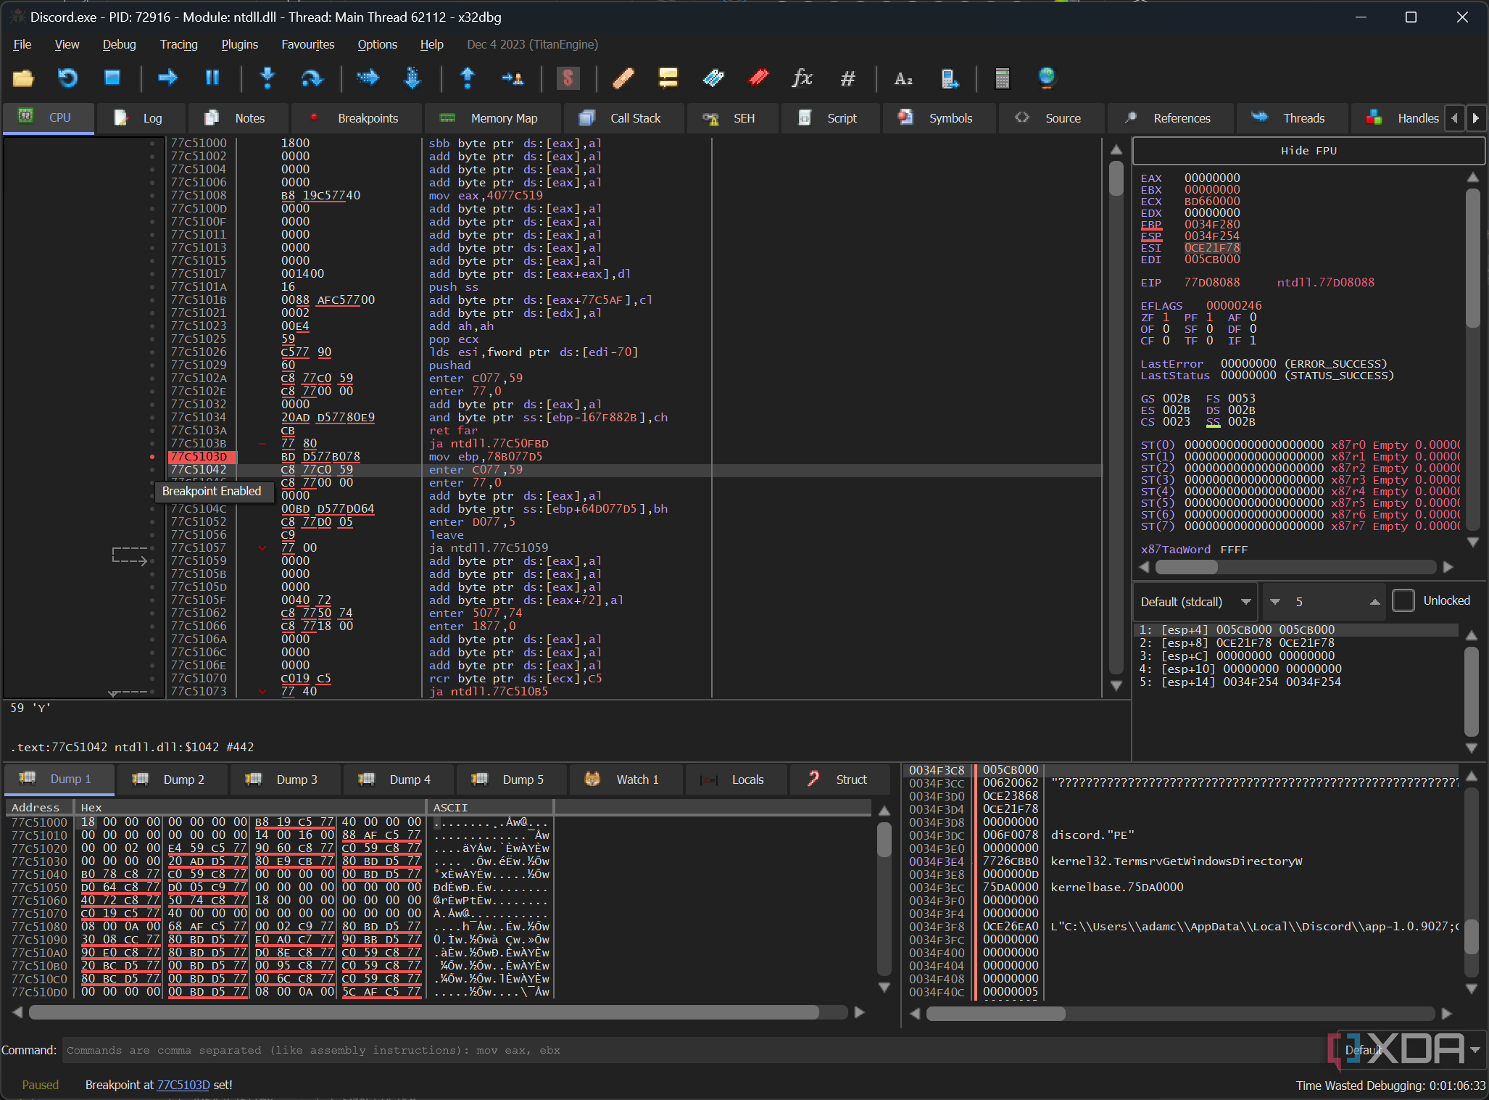
Task: Open the Patches bandage icon
Action: click(623, 78)
